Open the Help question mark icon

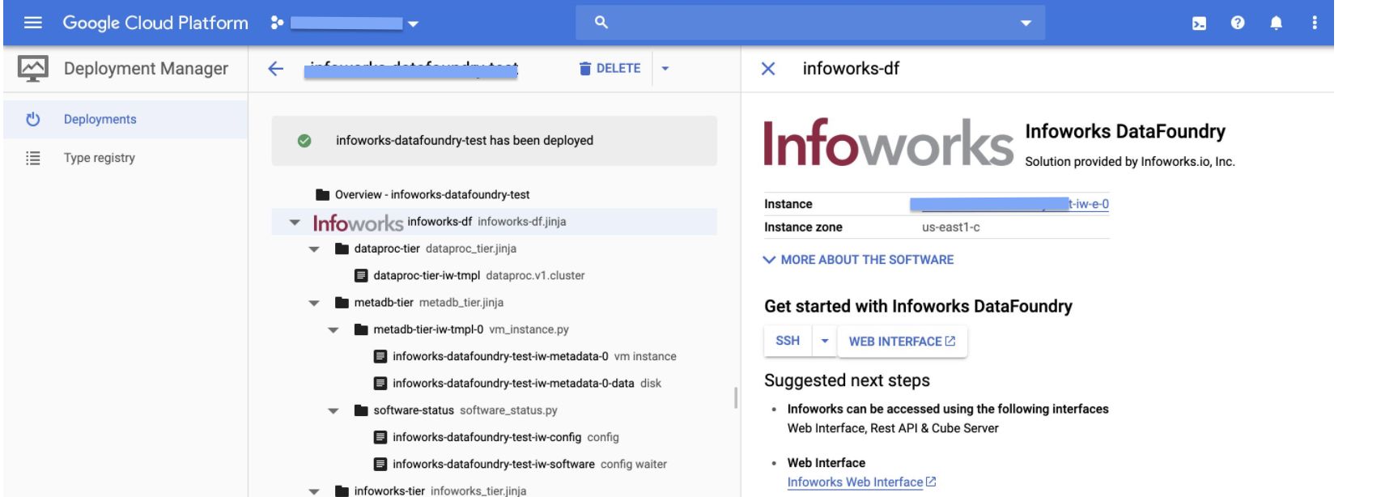pos(1237,23)
